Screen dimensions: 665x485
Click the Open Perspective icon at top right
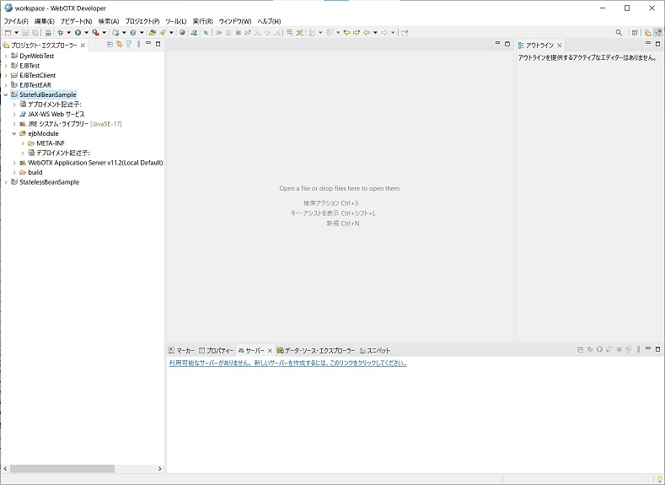(635, 33)
